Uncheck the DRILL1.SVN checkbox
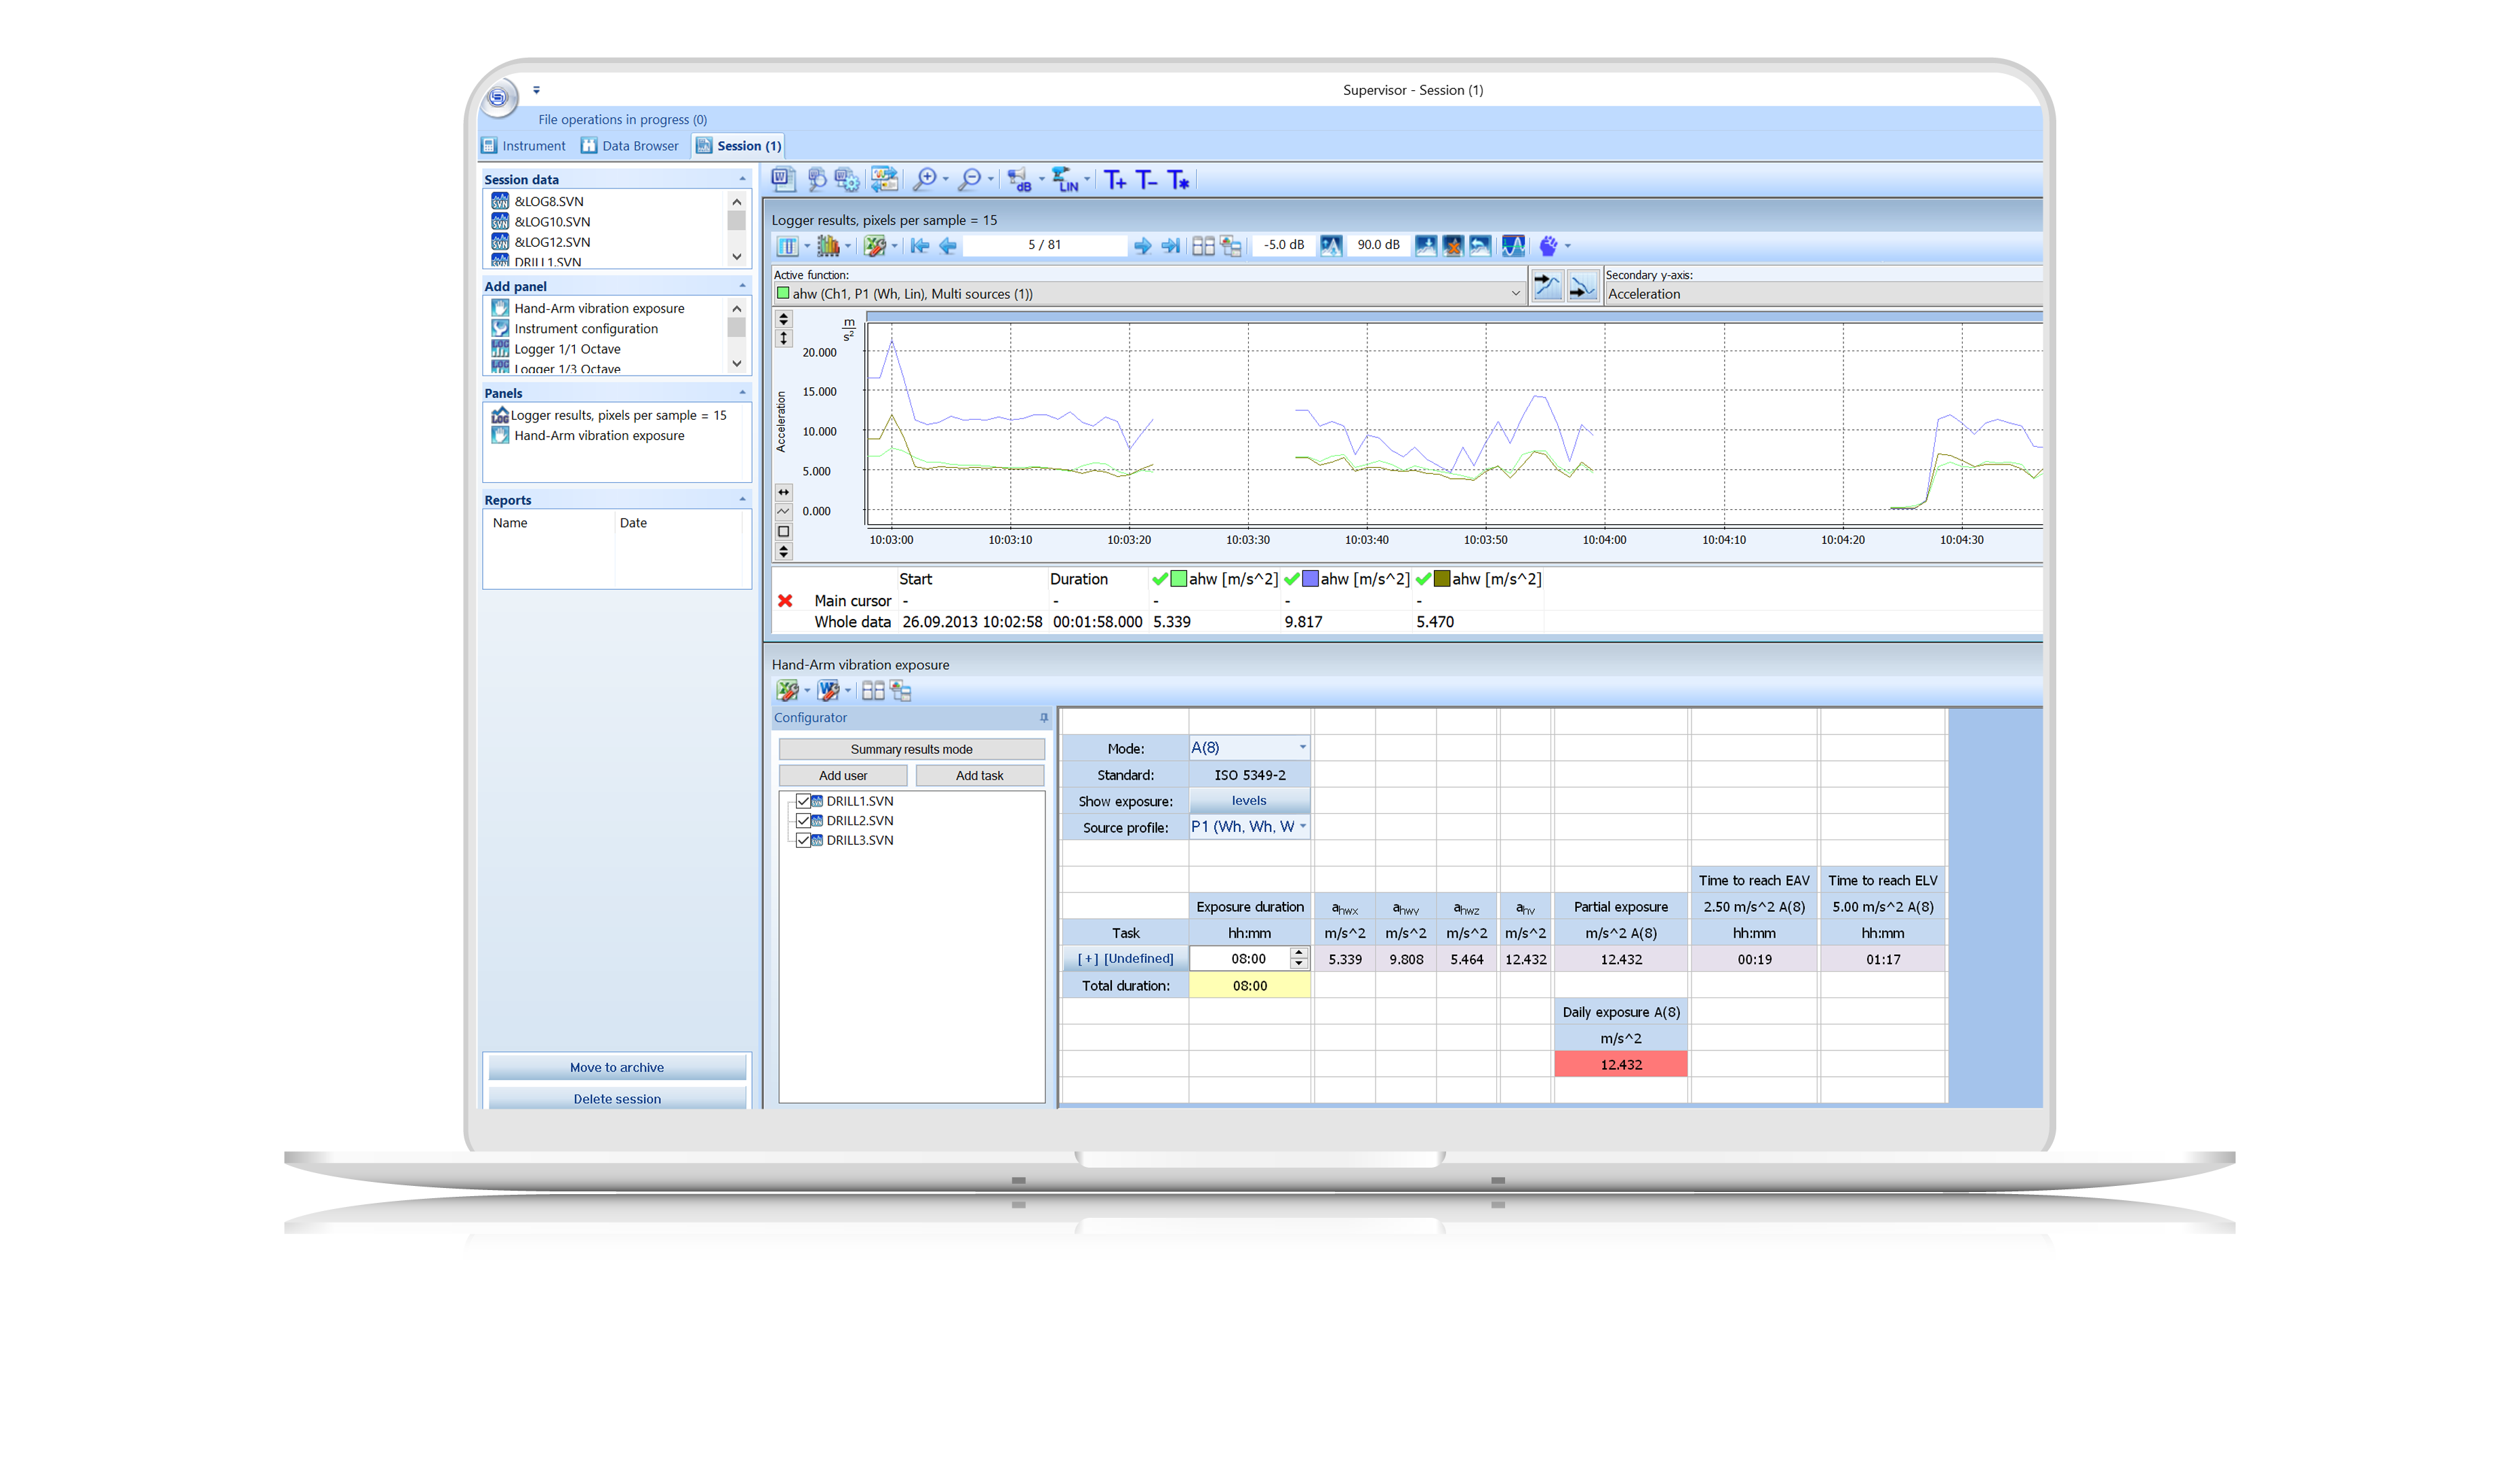 (x=803, y=801)
